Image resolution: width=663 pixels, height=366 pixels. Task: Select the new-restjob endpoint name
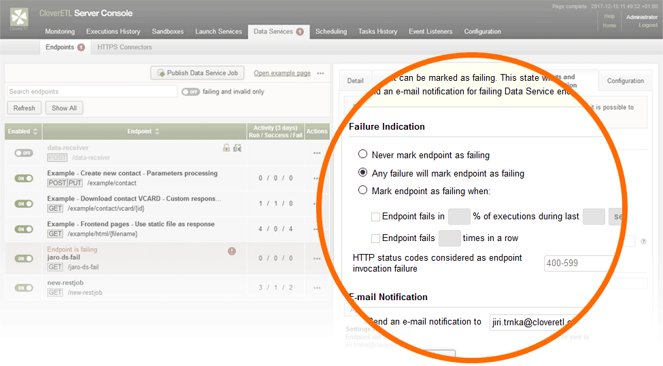click(x=65, y=283)
